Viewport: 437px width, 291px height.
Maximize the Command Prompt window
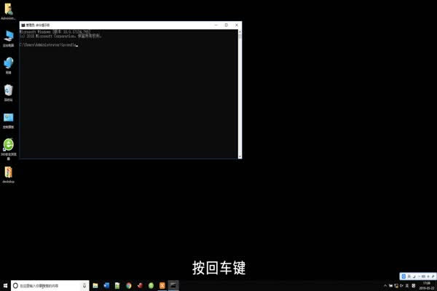coord(226,25)
